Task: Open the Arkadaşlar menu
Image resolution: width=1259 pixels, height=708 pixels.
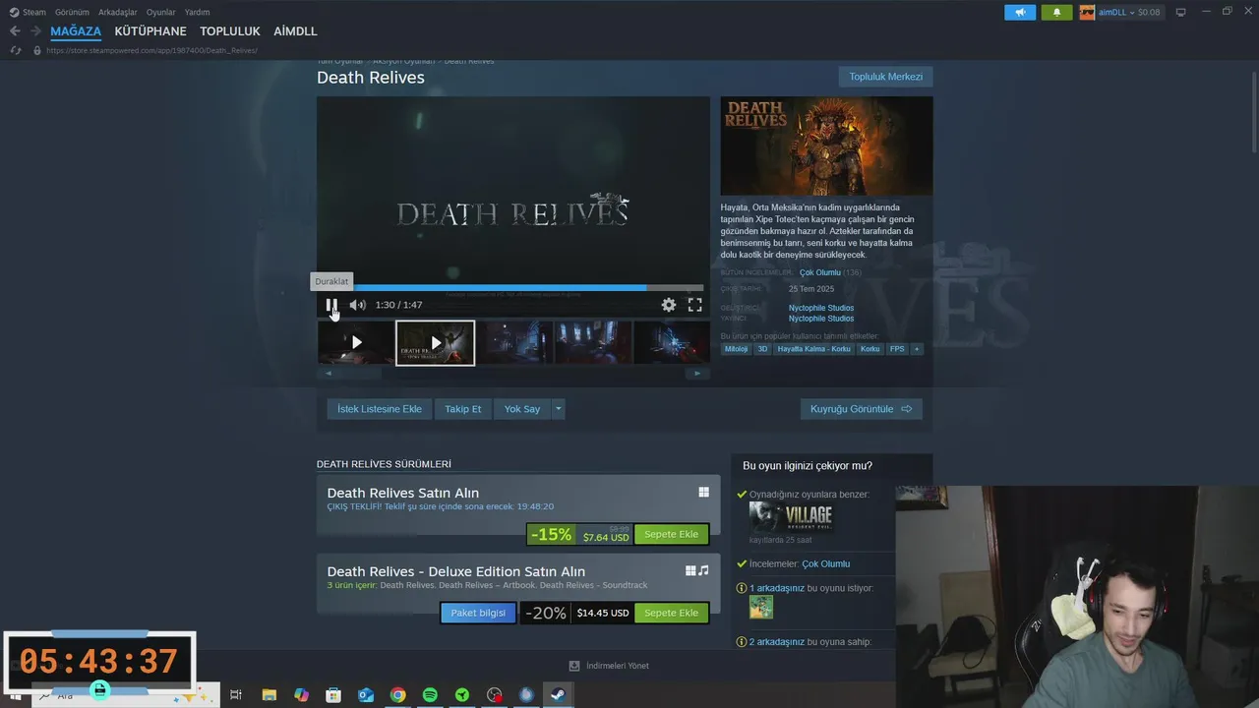Action: (x=118, y=12)
